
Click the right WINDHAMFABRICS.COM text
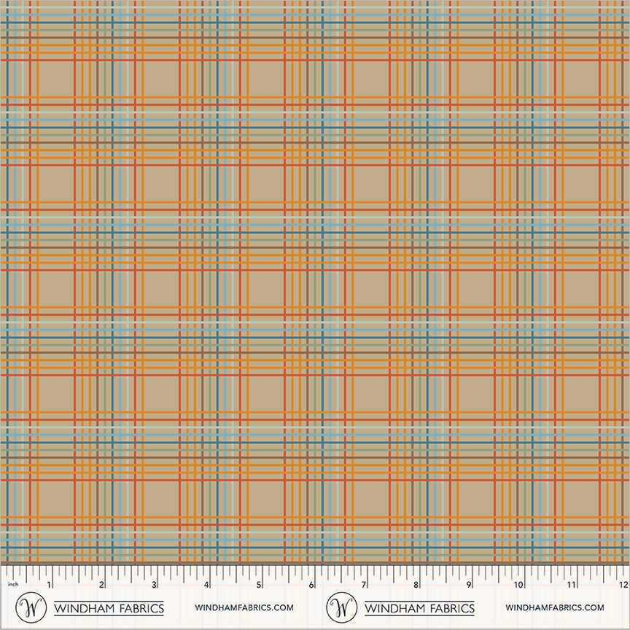(x=555, y=607)
